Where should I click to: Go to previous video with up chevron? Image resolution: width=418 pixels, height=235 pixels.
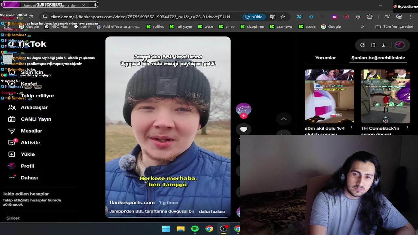pyautogui.click(x=284, y=119)
